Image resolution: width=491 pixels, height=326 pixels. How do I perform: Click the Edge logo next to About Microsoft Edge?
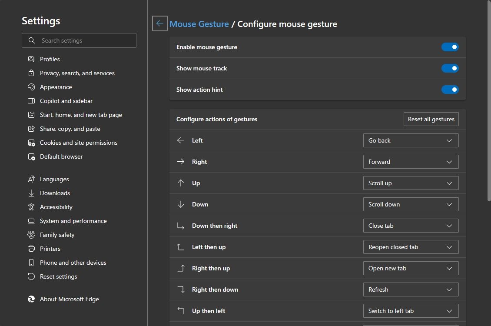(31, 299)
